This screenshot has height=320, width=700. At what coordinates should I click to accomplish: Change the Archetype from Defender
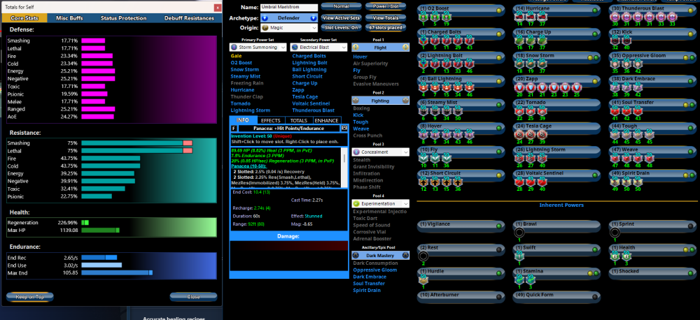point(289,18)
